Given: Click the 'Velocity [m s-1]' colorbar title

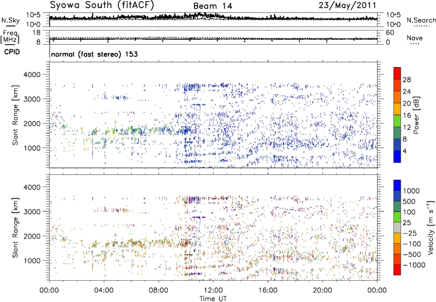Looking at the screenshot, I should pos(431,227).
